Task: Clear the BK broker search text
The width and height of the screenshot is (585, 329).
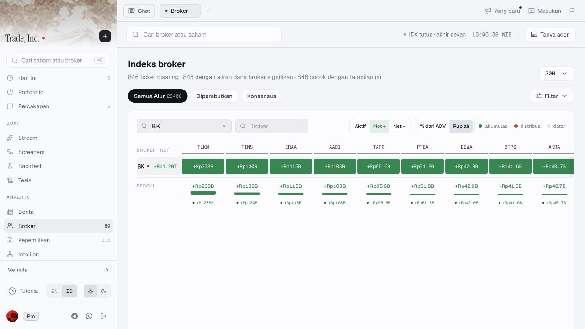Action: (224, 126)
